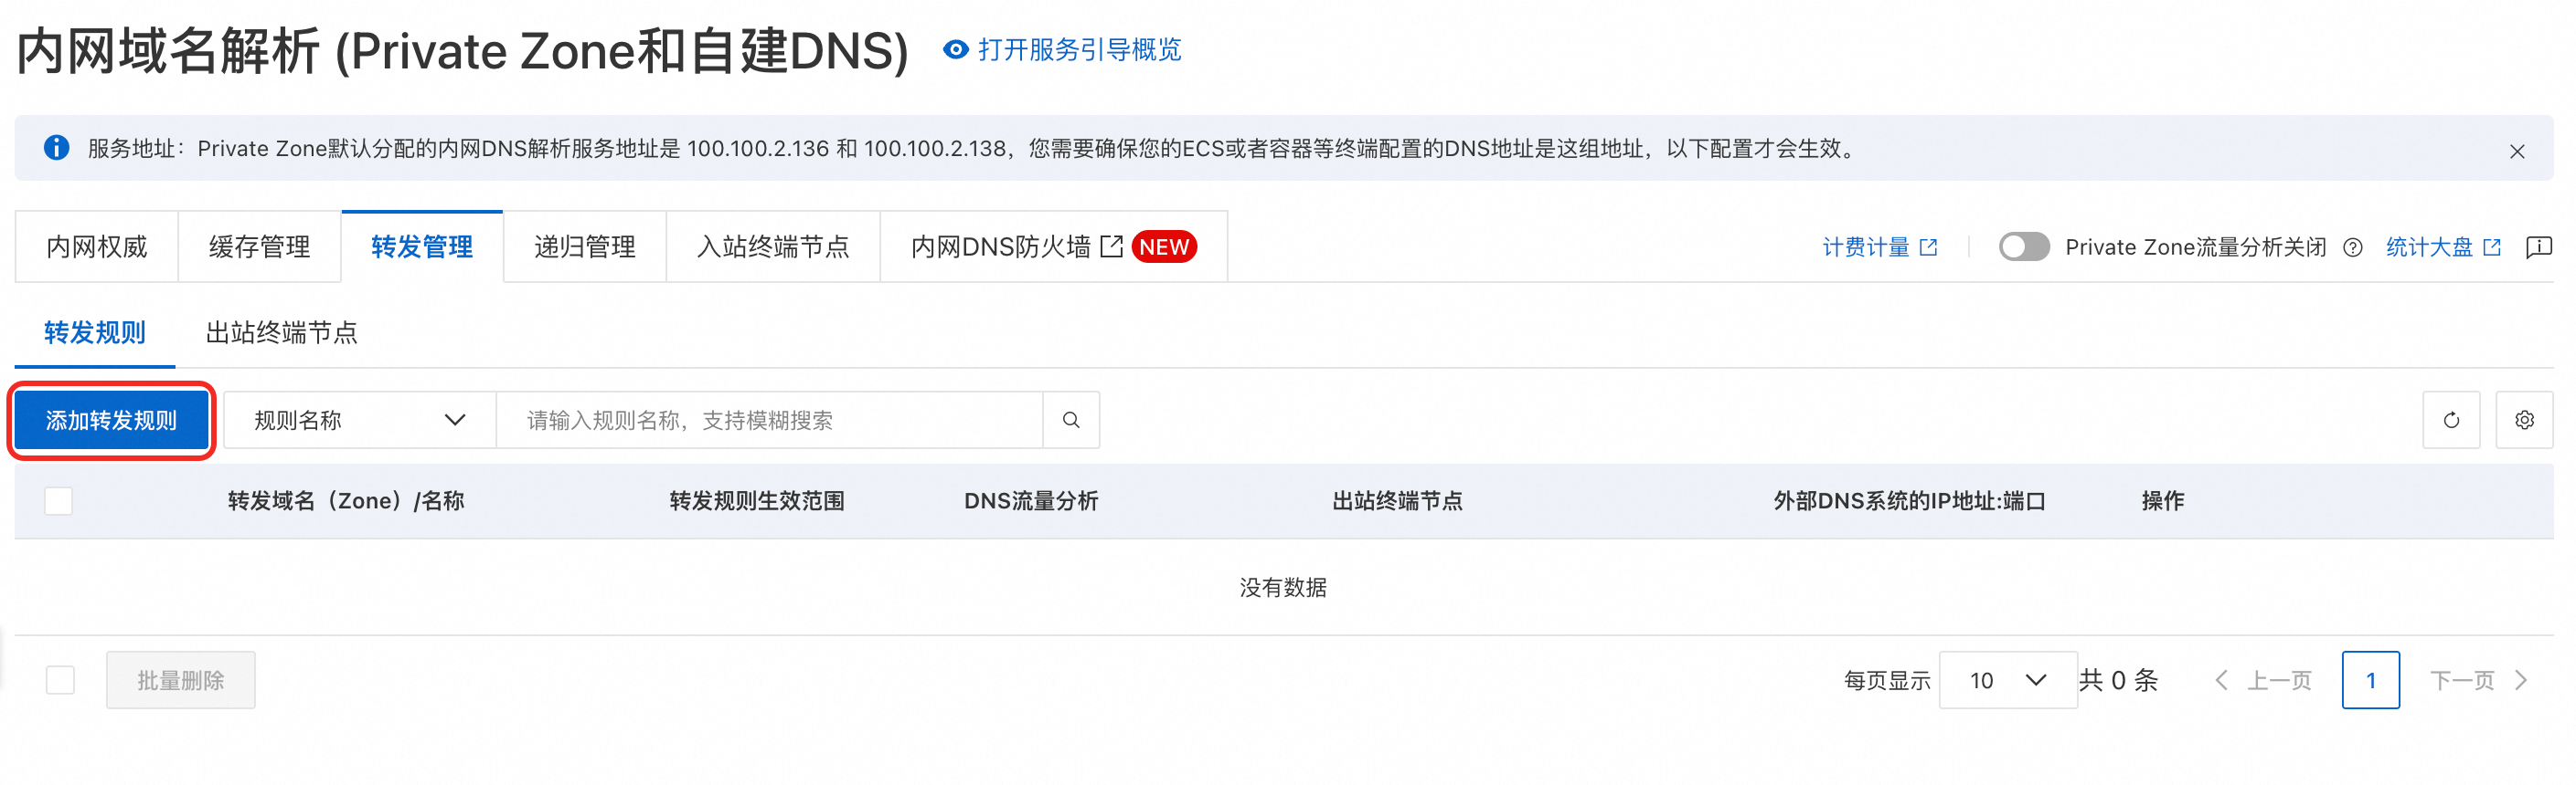Open the per-page count dropdown
2576x785 pixels.
tap(2006, 680)
